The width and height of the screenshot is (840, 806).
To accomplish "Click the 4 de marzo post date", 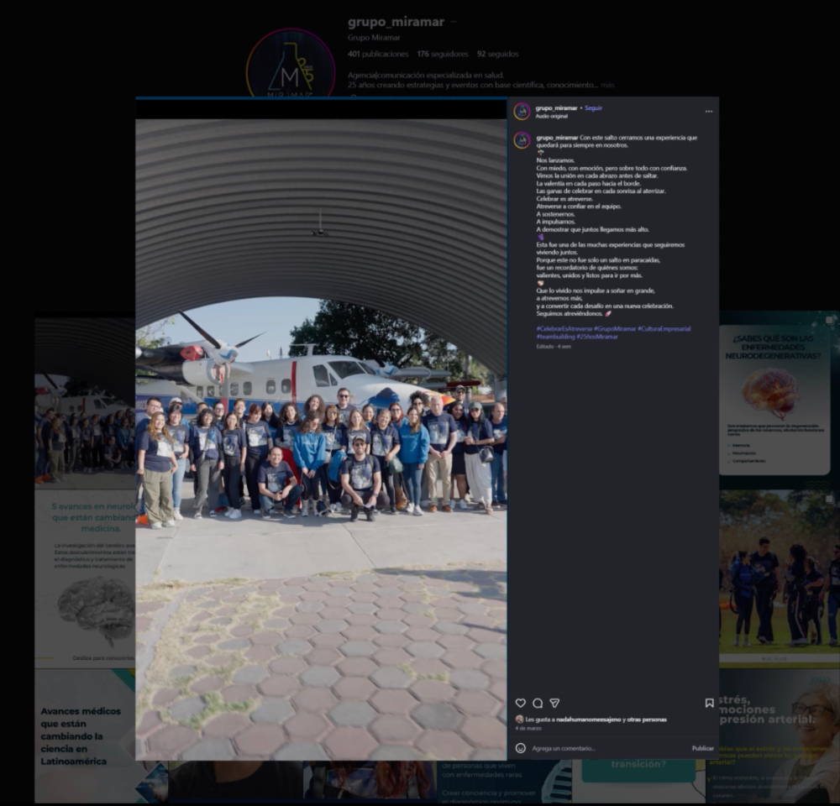I will 528,729.
